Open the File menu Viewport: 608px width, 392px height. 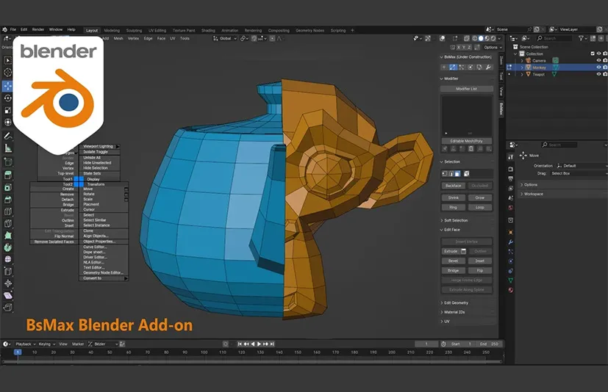pos(13,29)
